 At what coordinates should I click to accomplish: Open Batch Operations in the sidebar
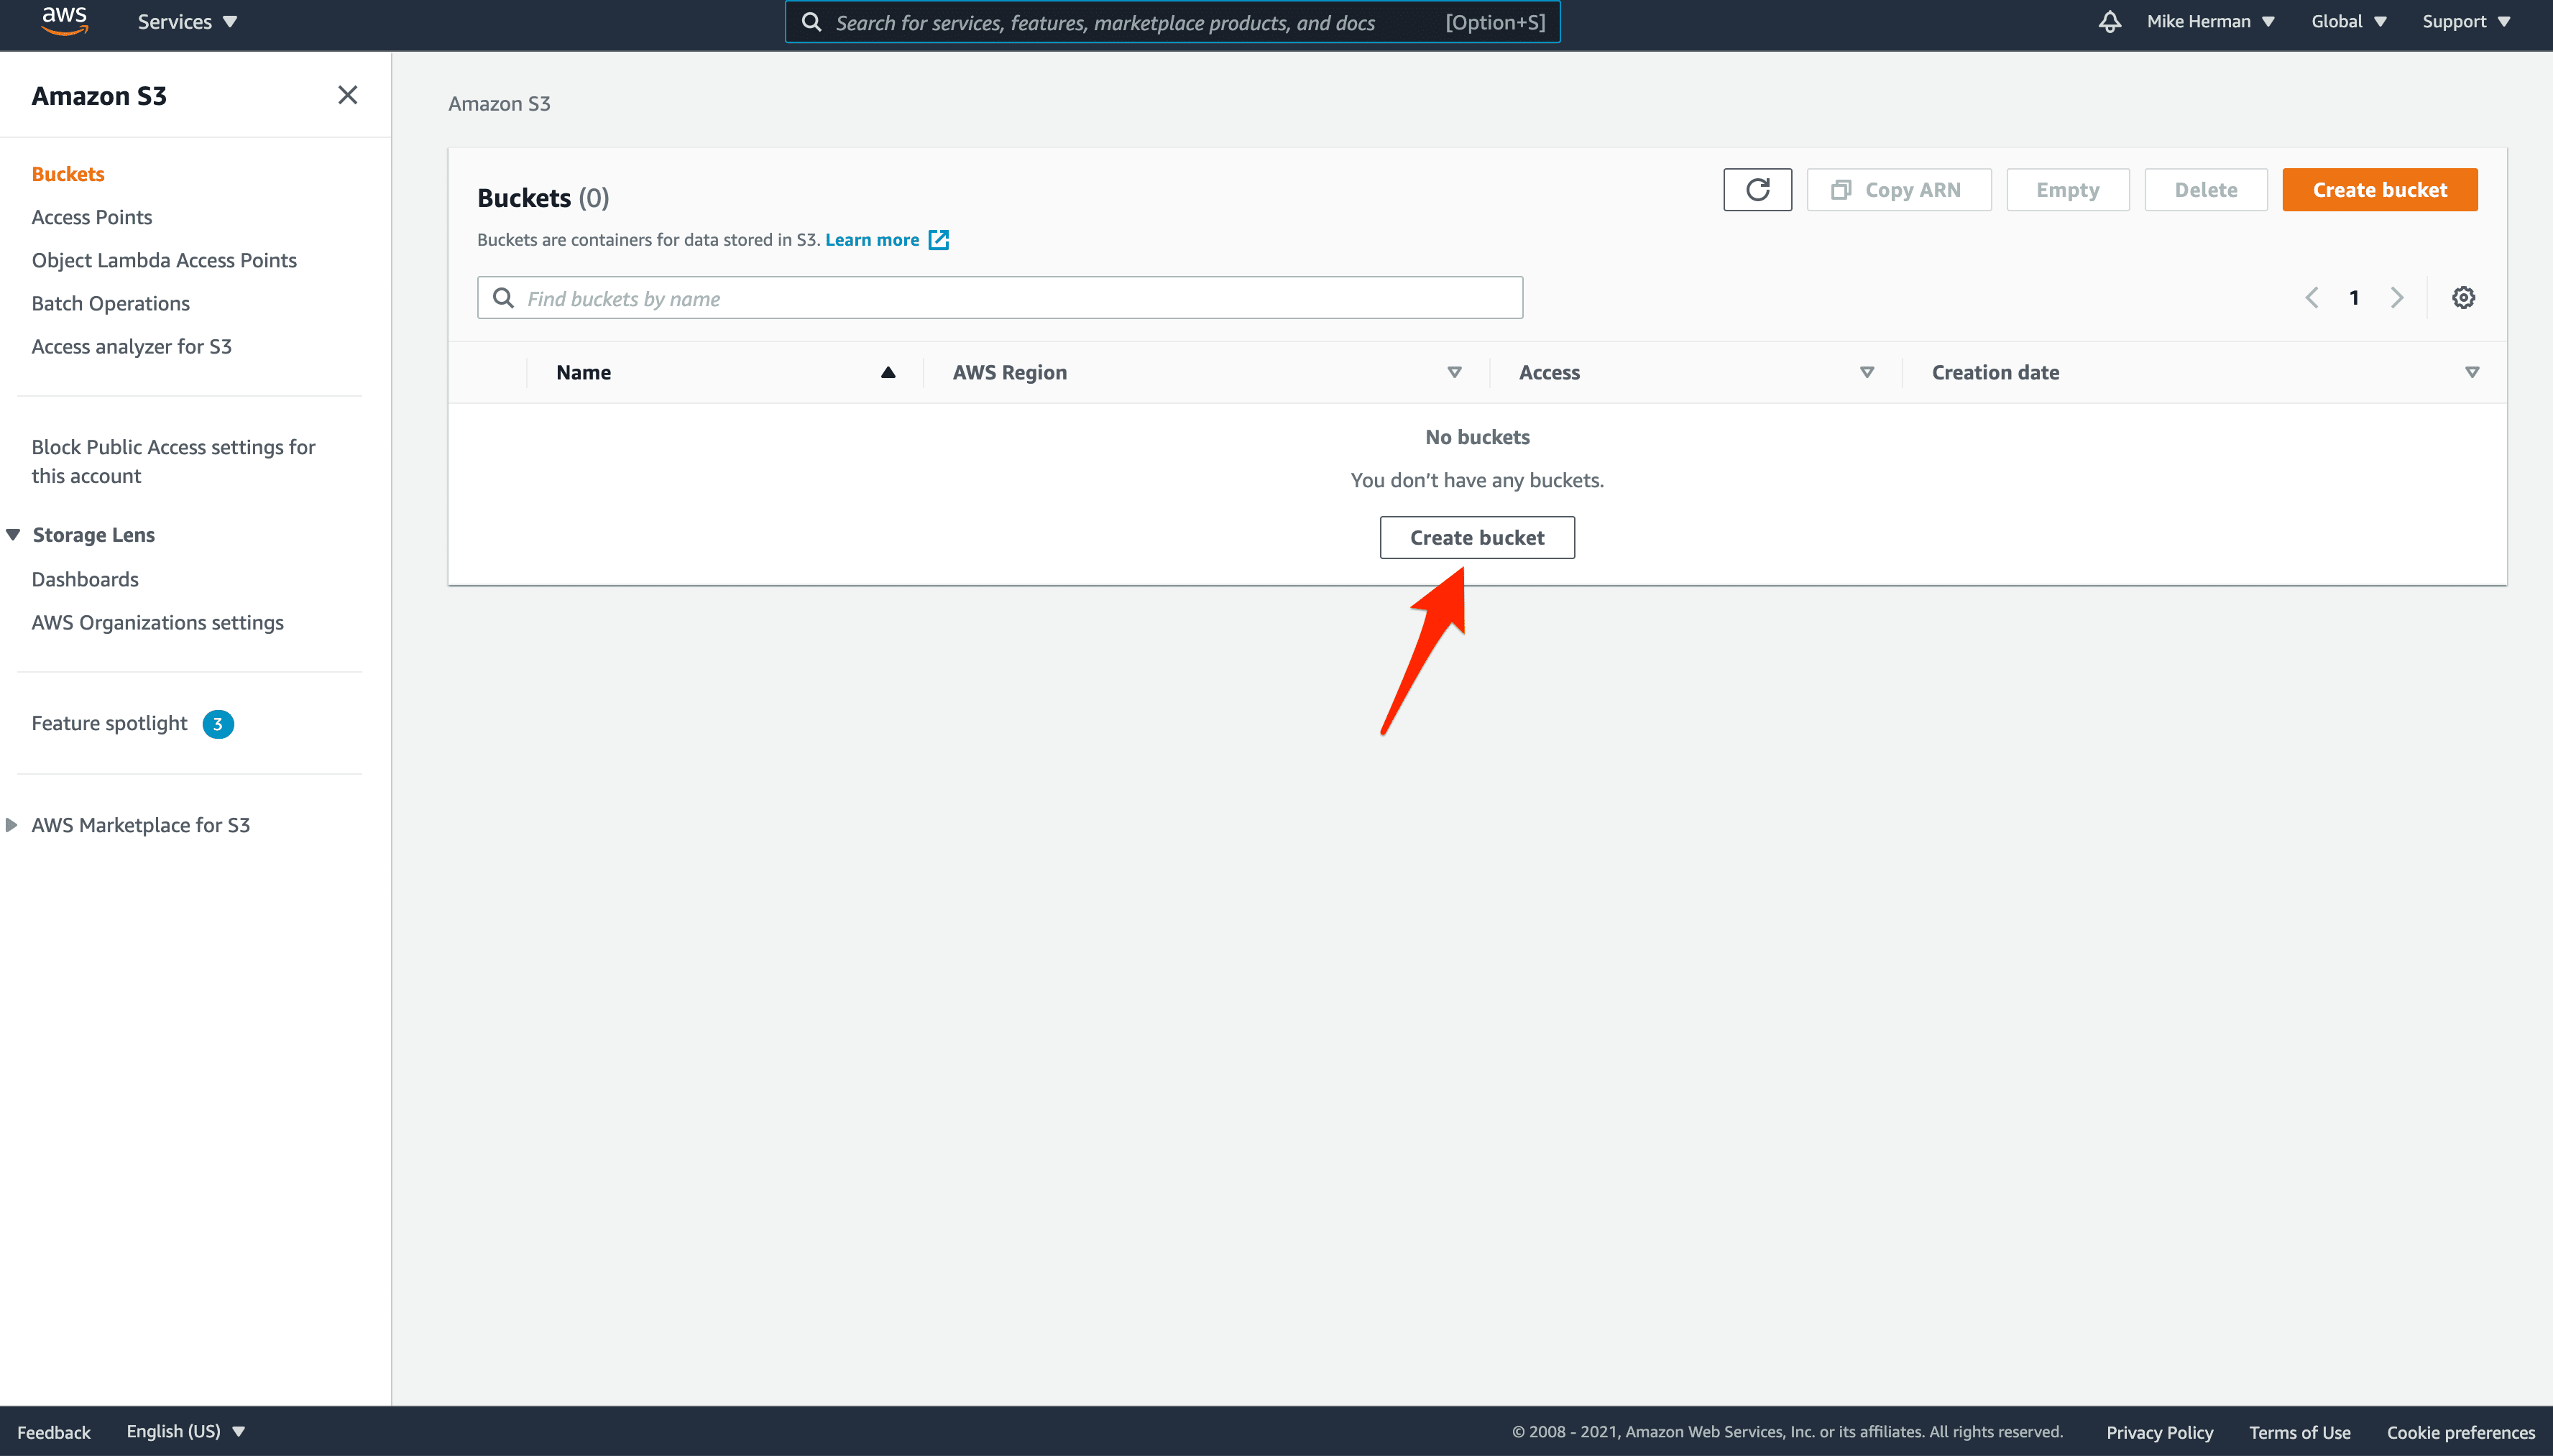(x=110, y=303)
